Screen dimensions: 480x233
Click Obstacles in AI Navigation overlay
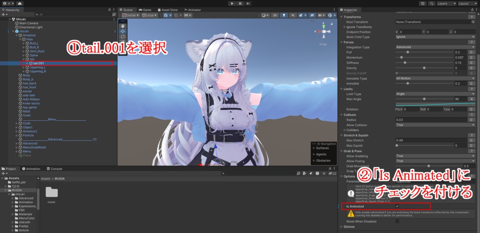pos(323,160)
